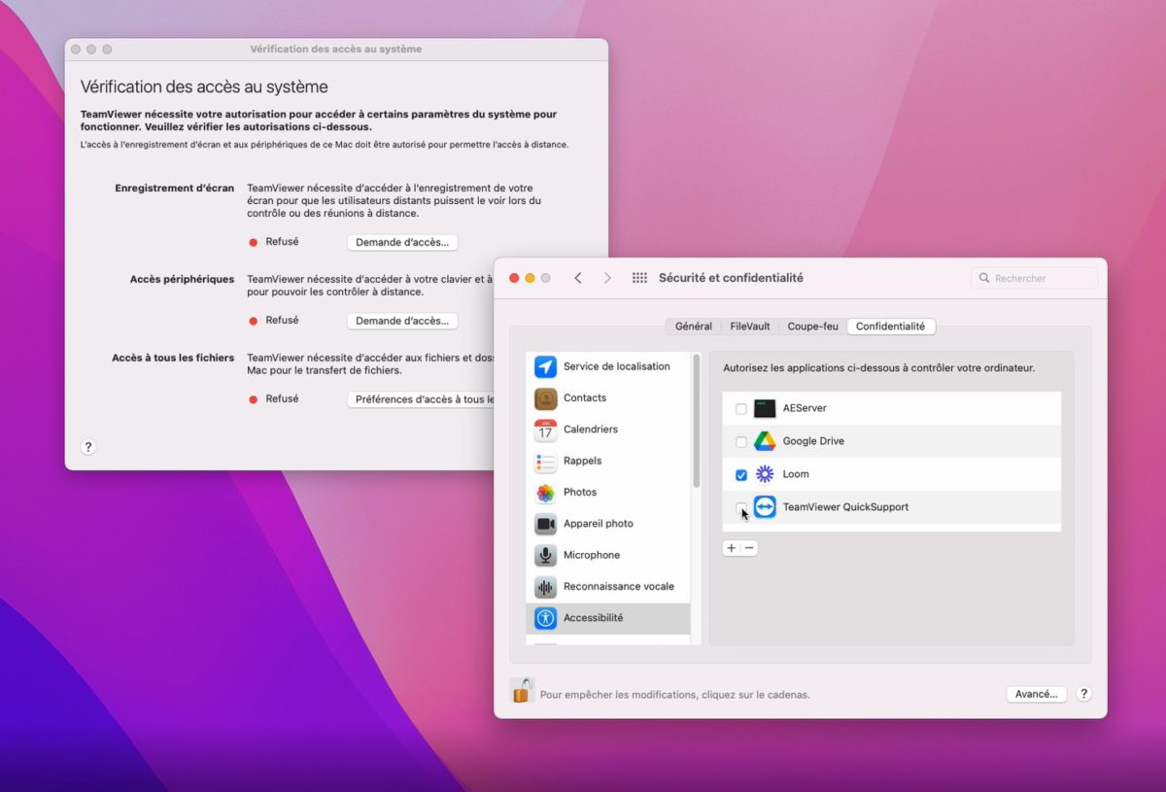Viewport: 1166px width, 792px height.
Task: Click the padlock icon to prevent changes
Action: coord(522,691)
